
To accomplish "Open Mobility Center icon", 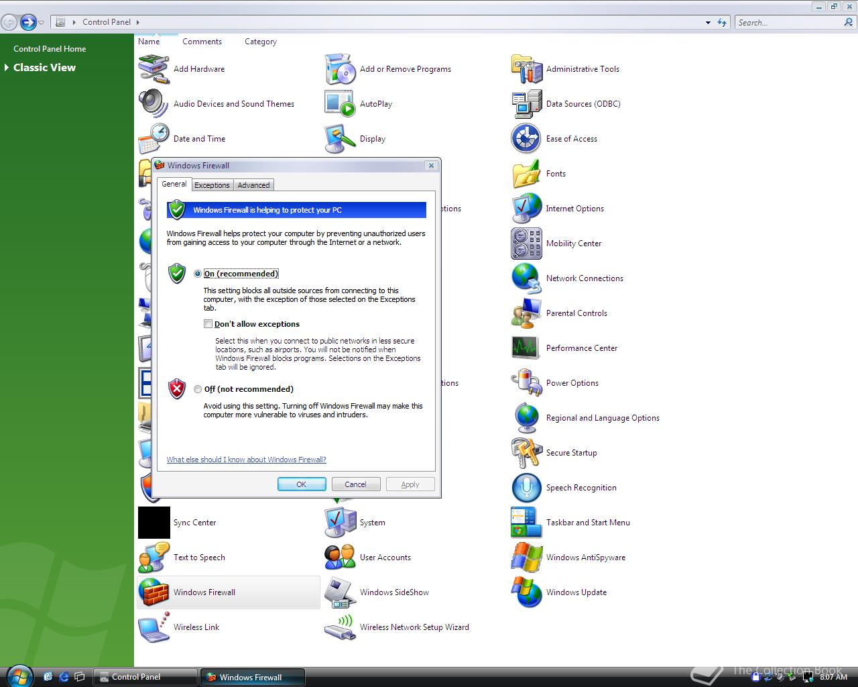I will pos(526,243).
